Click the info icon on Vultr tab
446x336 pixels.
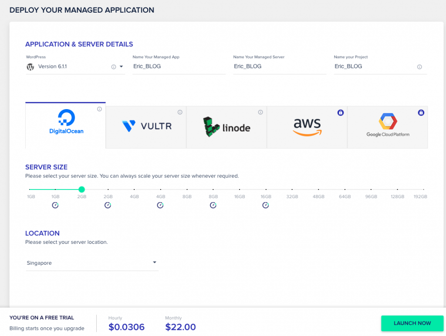(180, 112)
